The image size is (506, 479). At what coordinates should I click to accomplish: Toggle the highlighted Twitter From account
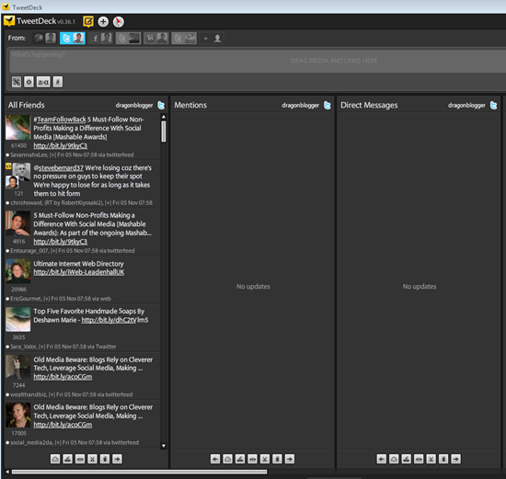[73, 38]
